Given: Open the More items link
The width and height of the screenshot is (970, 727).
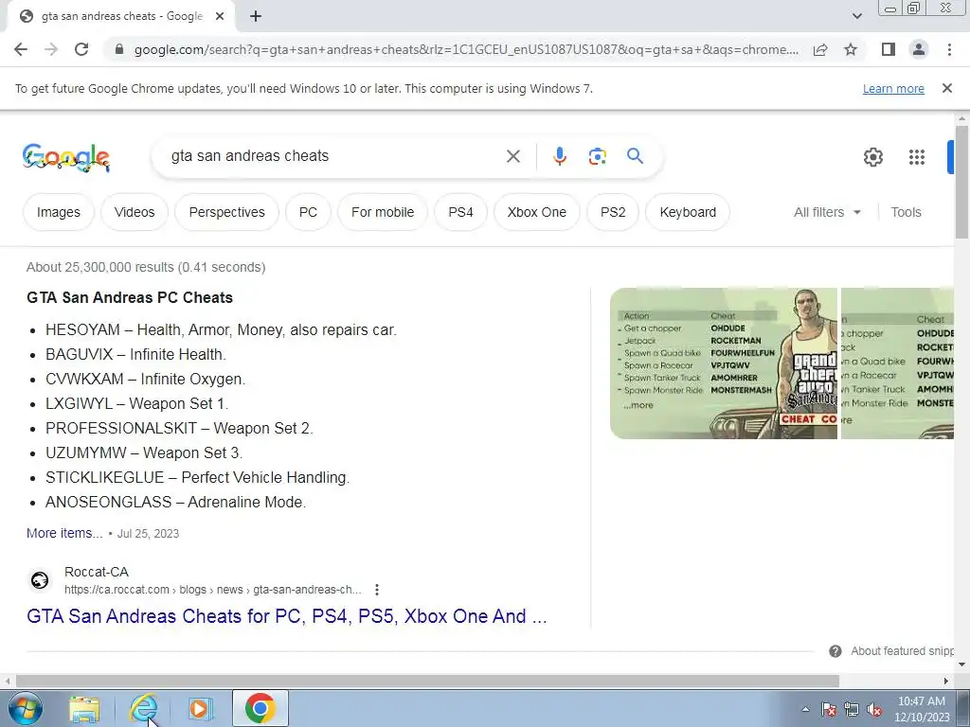Looking at the screenshot, I should (64, 533).
